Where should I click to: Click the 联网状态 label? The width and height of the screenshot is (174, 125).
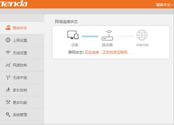point(76,52)
